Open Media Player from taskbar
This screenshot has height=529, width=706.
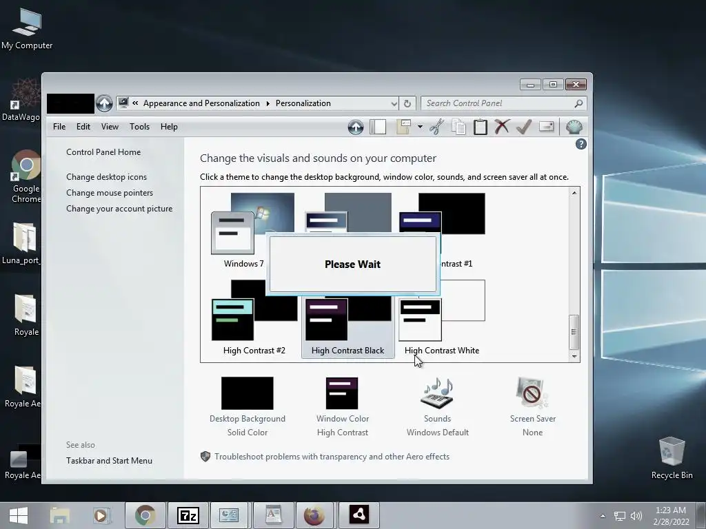pyautogui.click(x=101, y=515)
